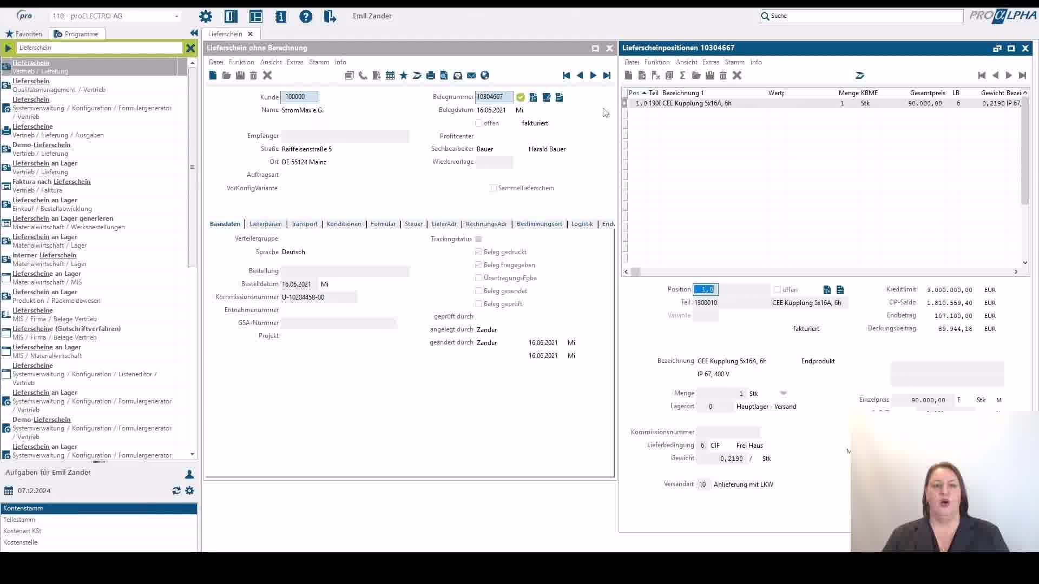Switch to the Logistik tab

click(x=582, y=224)
